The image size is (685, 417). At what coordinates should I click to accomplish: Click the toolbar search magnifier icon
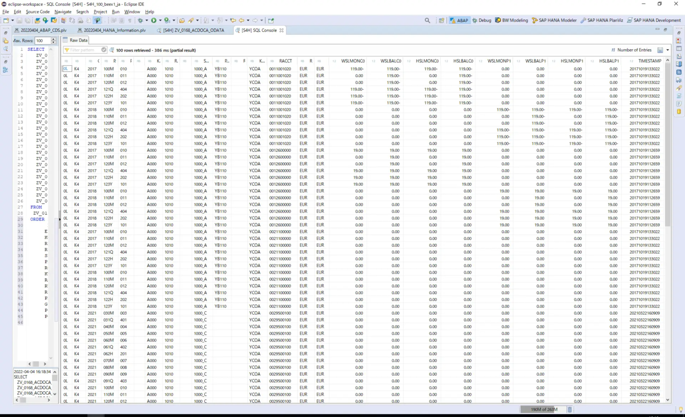pyautogui.click(x=427, y=21)
